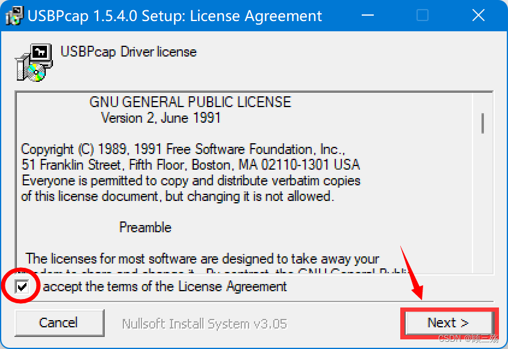Close the USBPcap Setup window
This screenshot has height=349, width=508.
(x=478, y=15)
